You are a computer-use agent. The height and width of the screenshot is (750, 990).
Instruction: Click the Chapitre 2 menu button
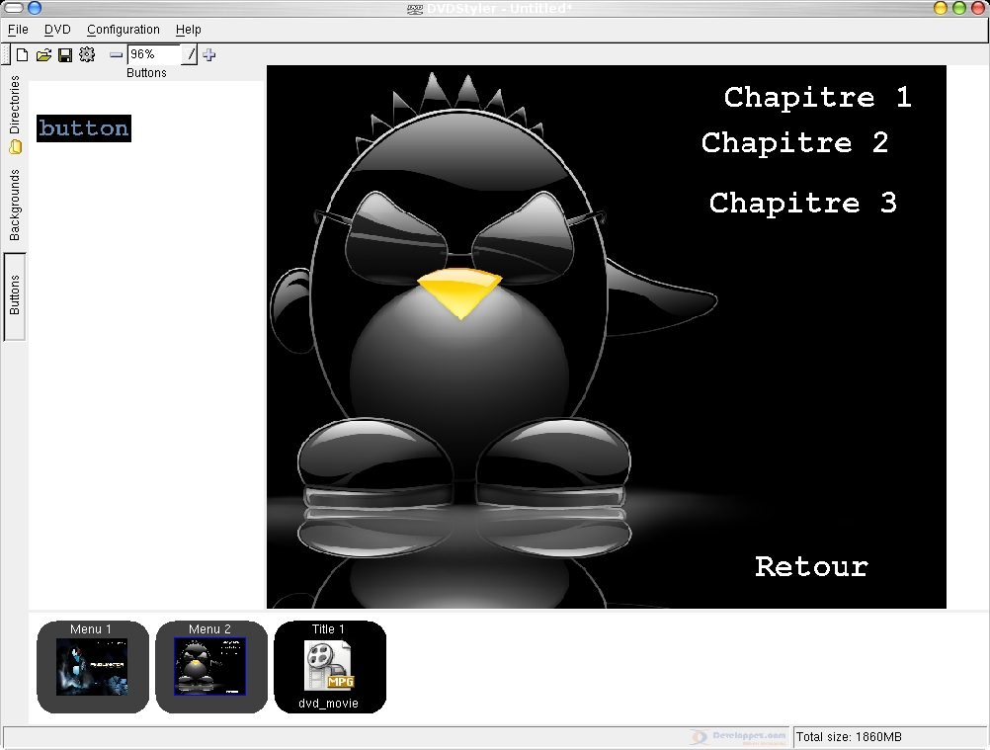point(795,143)
